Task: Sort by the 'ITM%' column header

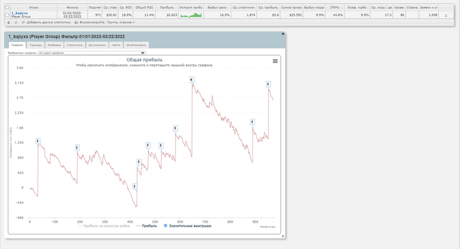Action: click(x=334, y=7)
